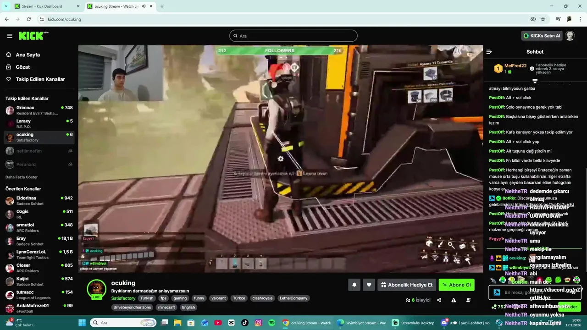
Task: Select the minecraft tag
Action: (x=166, y=308)
